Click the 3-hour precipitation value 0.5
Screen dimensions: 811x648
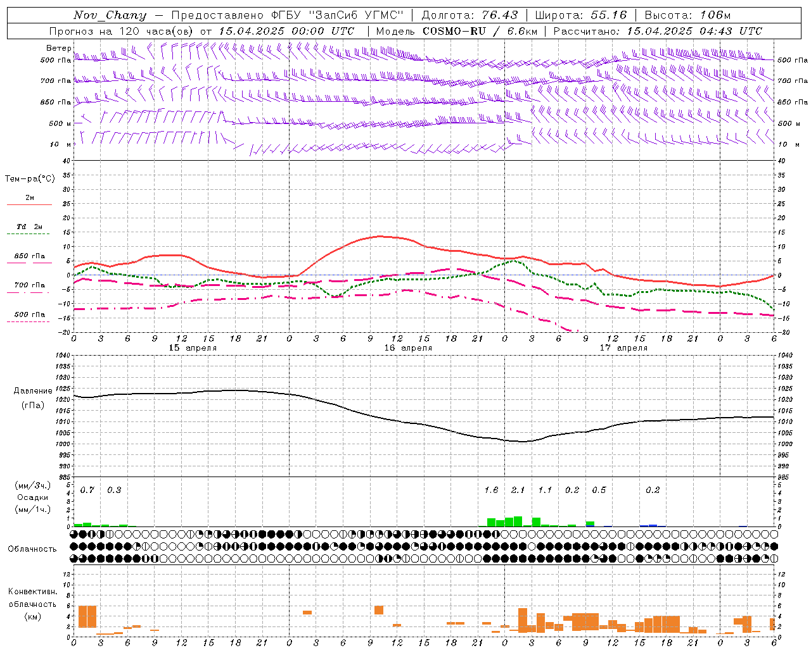599,490
